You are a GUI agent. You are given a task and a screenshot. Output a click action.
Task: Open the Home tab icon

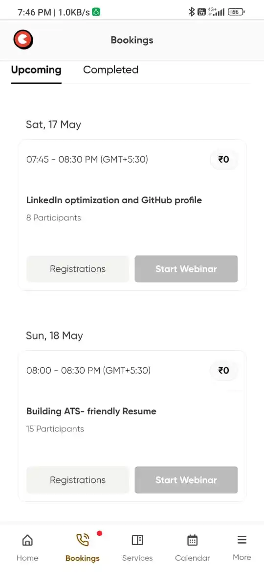[x=27, y=540]
